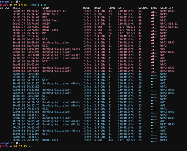Select BSSID 6C:8D:77:25:7A:68
The height and width of the screenshot is (151, 187).
[x=26, y=14]
